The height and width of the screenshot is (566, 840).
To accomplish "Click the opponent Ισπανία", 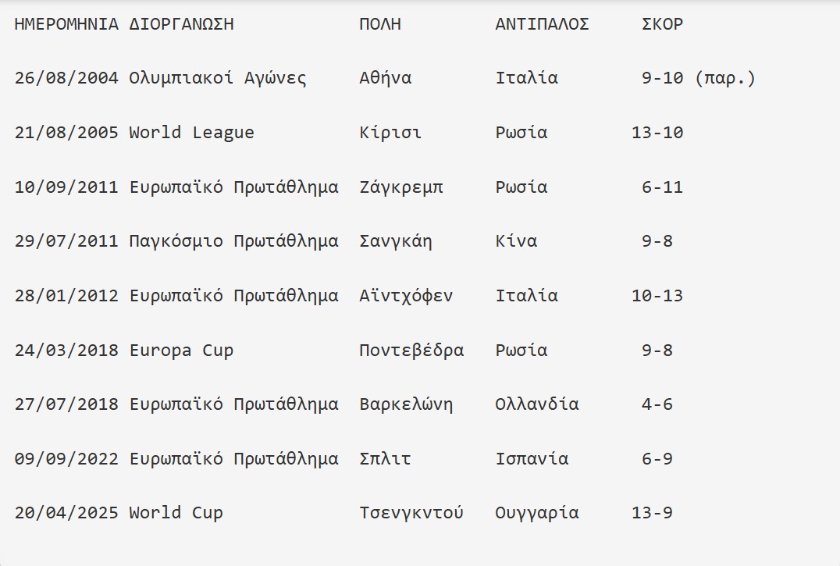I will pyautogui.click(x=532, y=458).
